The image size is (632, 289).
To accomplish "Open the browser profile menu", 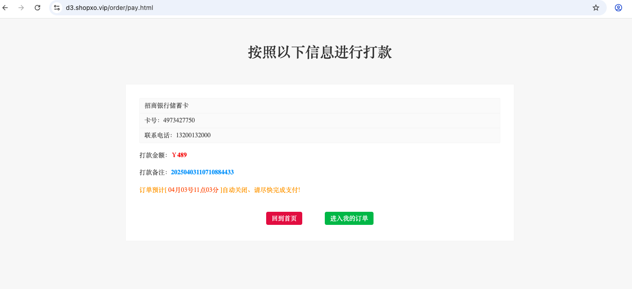I will coord(618,8).
